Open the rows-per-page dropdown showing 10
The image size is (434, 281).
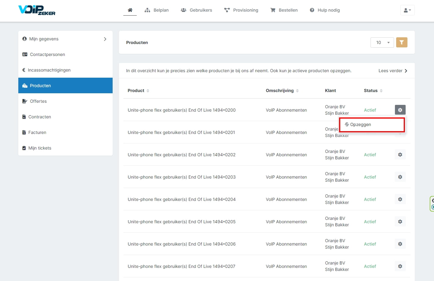pos(382,43)
